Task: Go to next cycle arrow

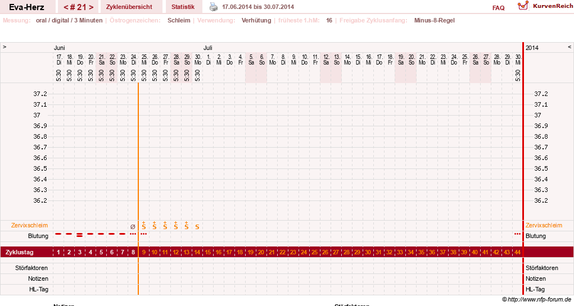Action: point(91,7)
